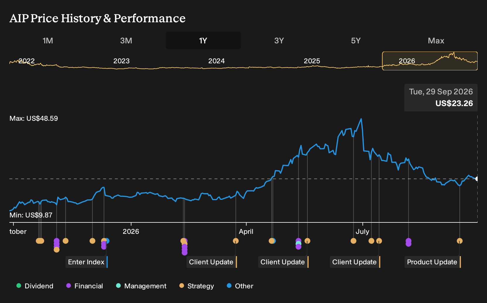Click the Max: US$48.59 label
This screenshot has height=303, width=487.
click(34, 118)
